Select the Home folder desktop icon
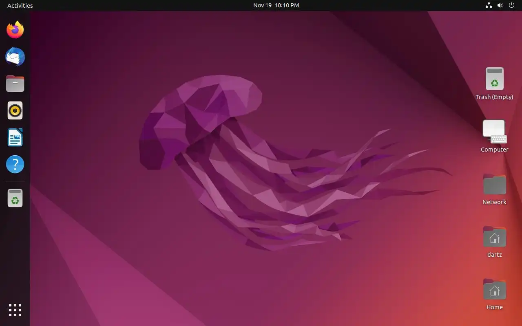The image size is (522, 326). [494, 289]
